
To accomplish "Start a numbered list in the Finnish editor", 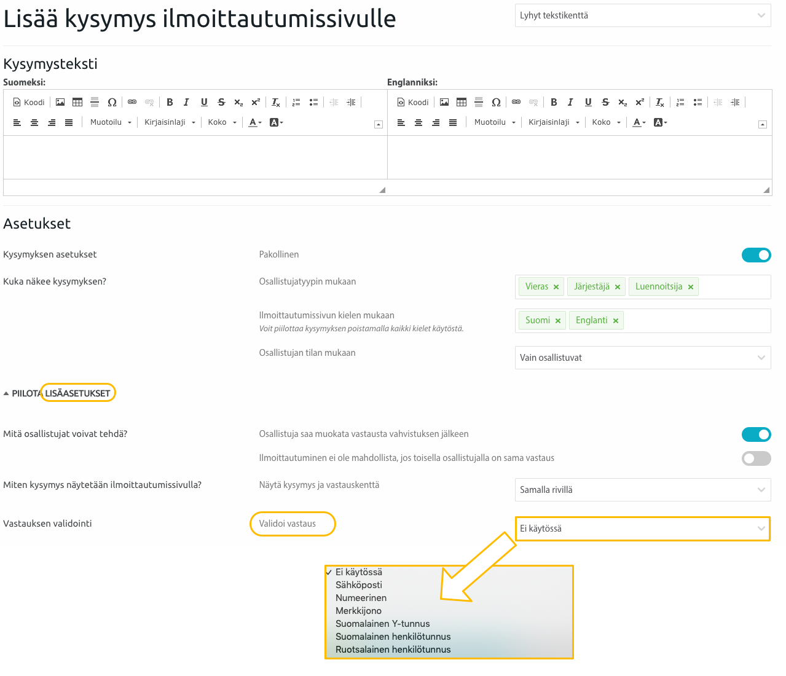I will point(296,102).
